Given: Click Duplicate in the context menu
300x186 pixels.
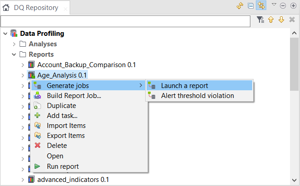Looking at the screenshot, I should click(x=61, y=106).
